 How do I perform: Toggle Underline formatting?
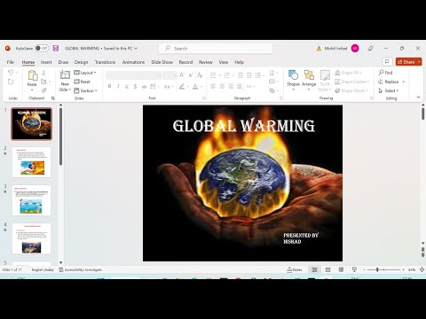[x=127, y=86]
